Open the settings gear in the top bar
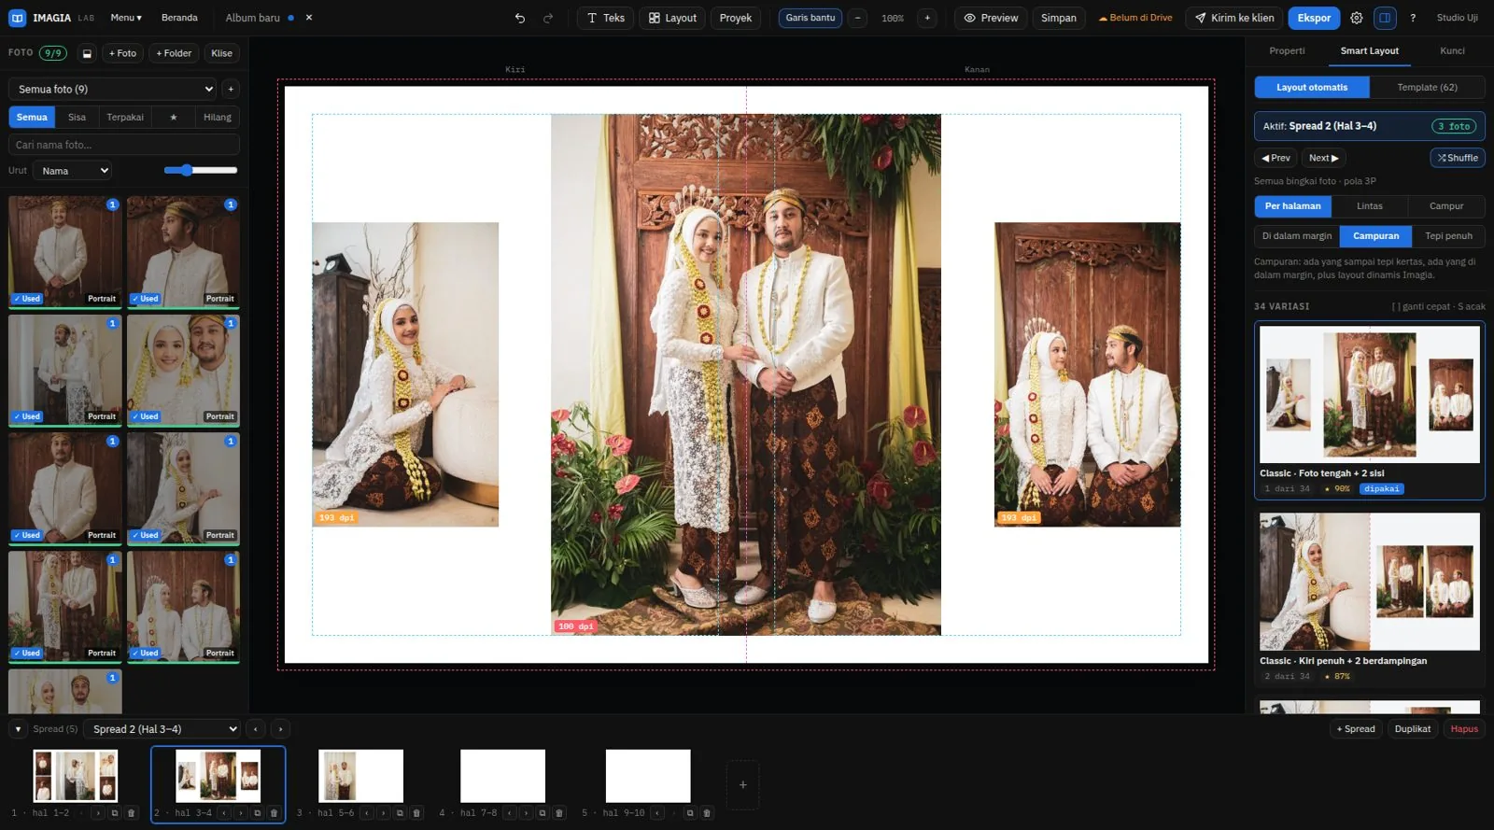 1357,18
